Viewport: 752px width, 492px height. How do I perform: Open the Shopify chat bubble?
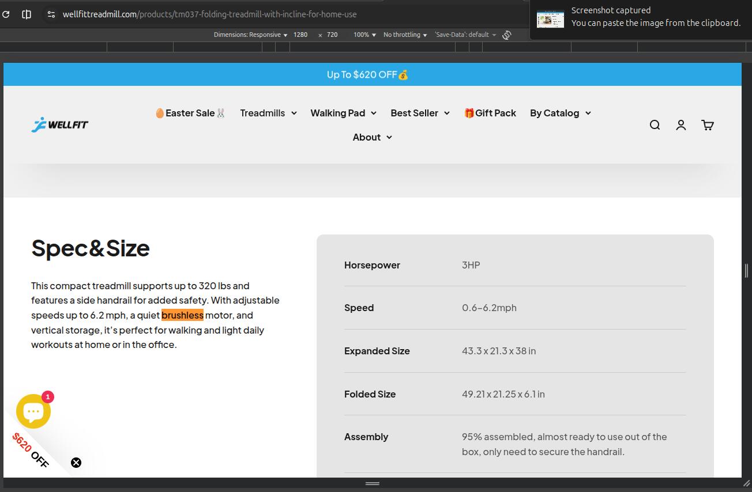[33, 411]
